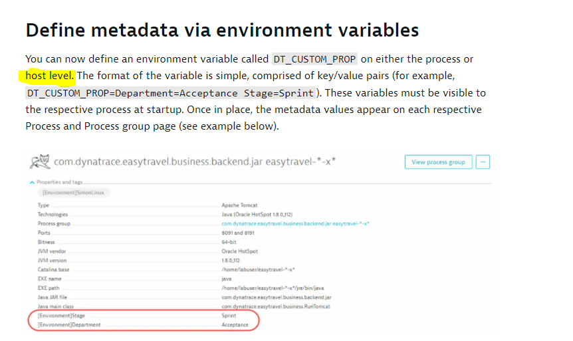Open the three-dot more options button
This screenshot has height=341, width=573.
coord(483,162)
